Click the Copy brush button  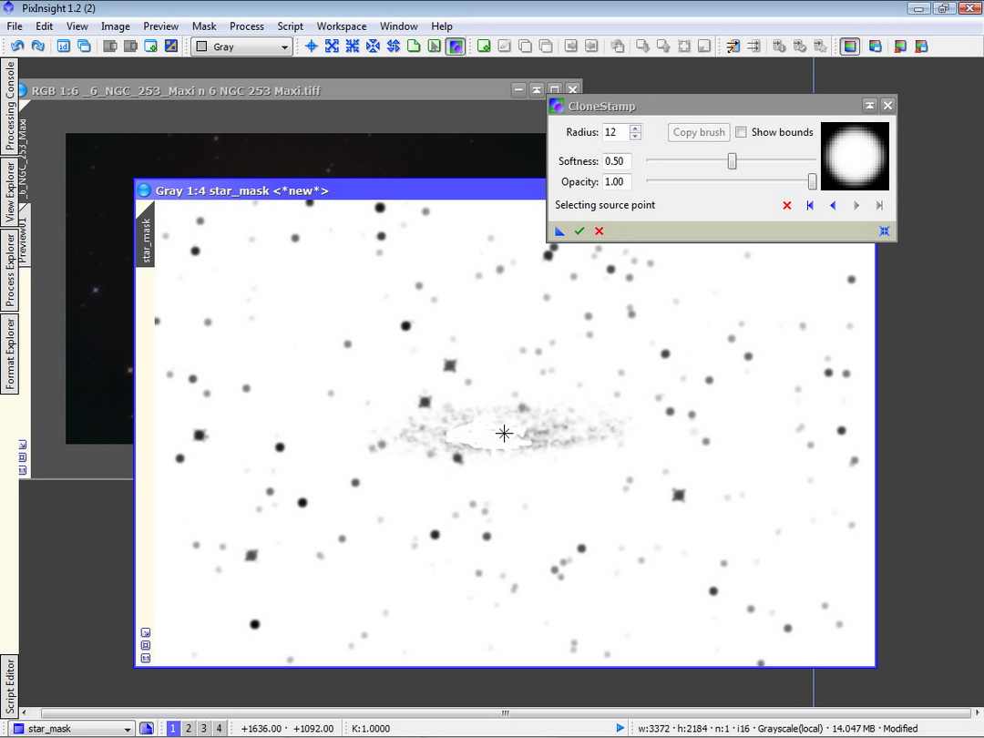pyautogui.click(x=699, y=132)
